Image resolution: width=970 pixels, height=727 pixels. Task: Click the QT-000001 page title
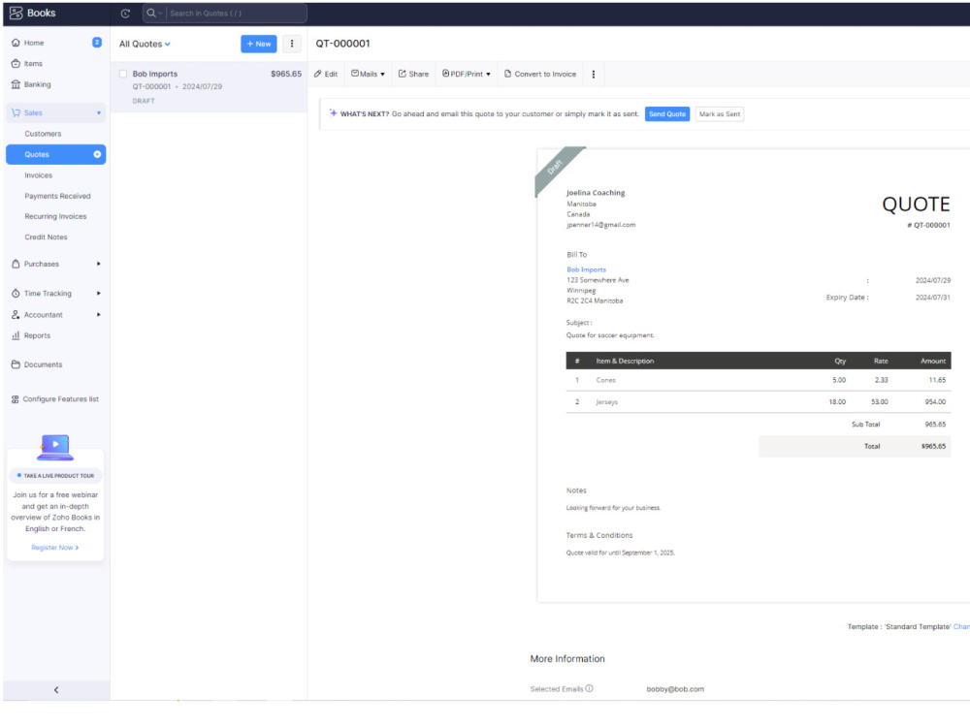pos(342,44)
